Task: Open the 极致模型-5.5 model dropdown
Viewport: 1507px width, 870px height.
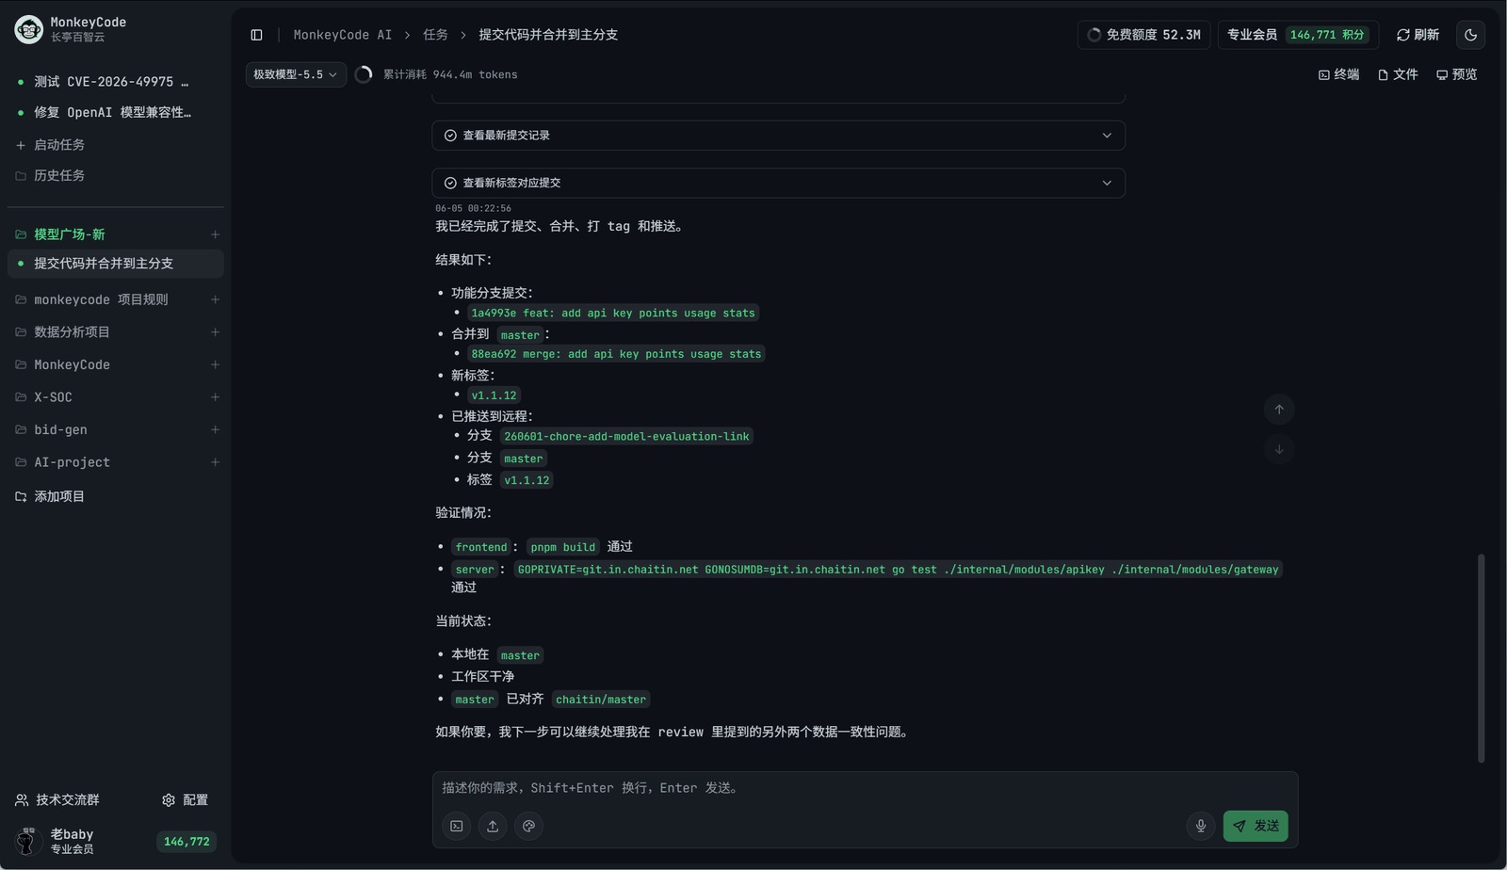Action: pos(296,74)
